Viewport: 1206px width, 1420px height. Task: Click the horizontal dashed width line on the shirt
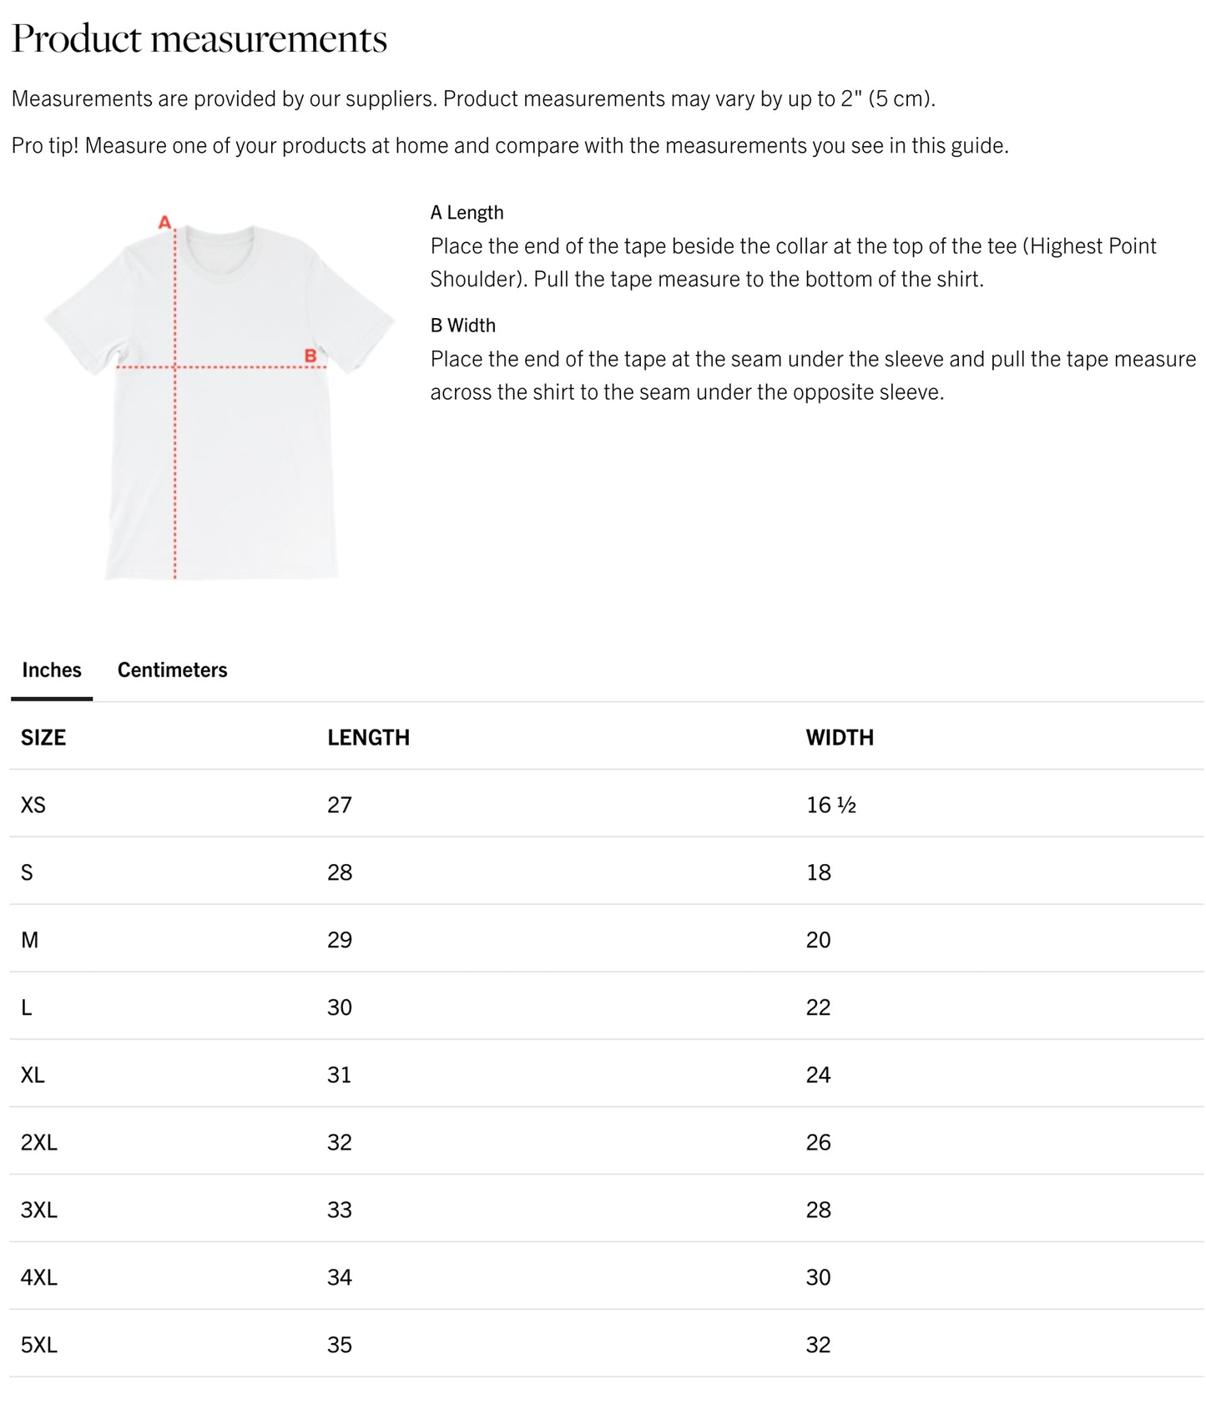pos(234,366)
